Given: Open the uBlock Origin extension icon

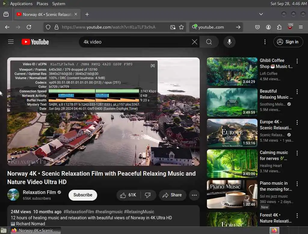Looking at the screenshot, I should click(290, 27).
